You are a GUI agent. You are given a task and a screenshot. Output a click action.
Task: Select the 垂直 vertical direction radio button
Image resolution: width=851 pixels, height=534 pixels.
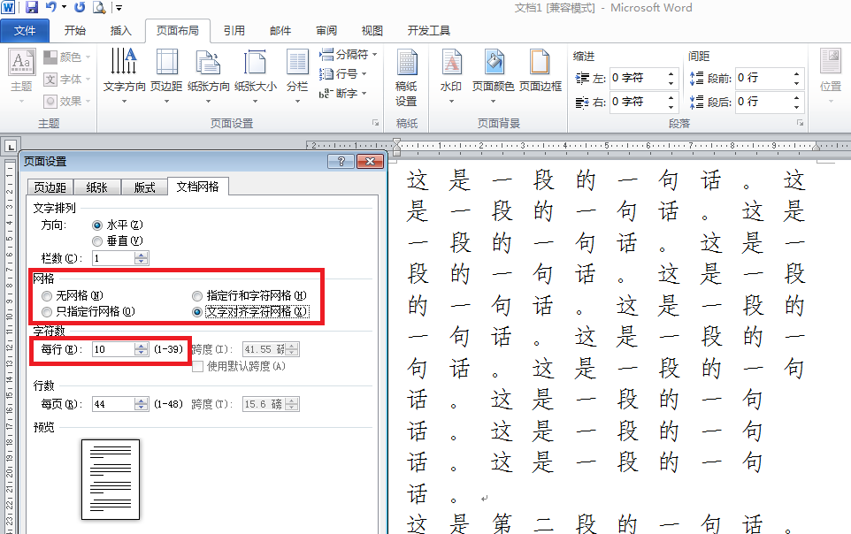[97, 241]
